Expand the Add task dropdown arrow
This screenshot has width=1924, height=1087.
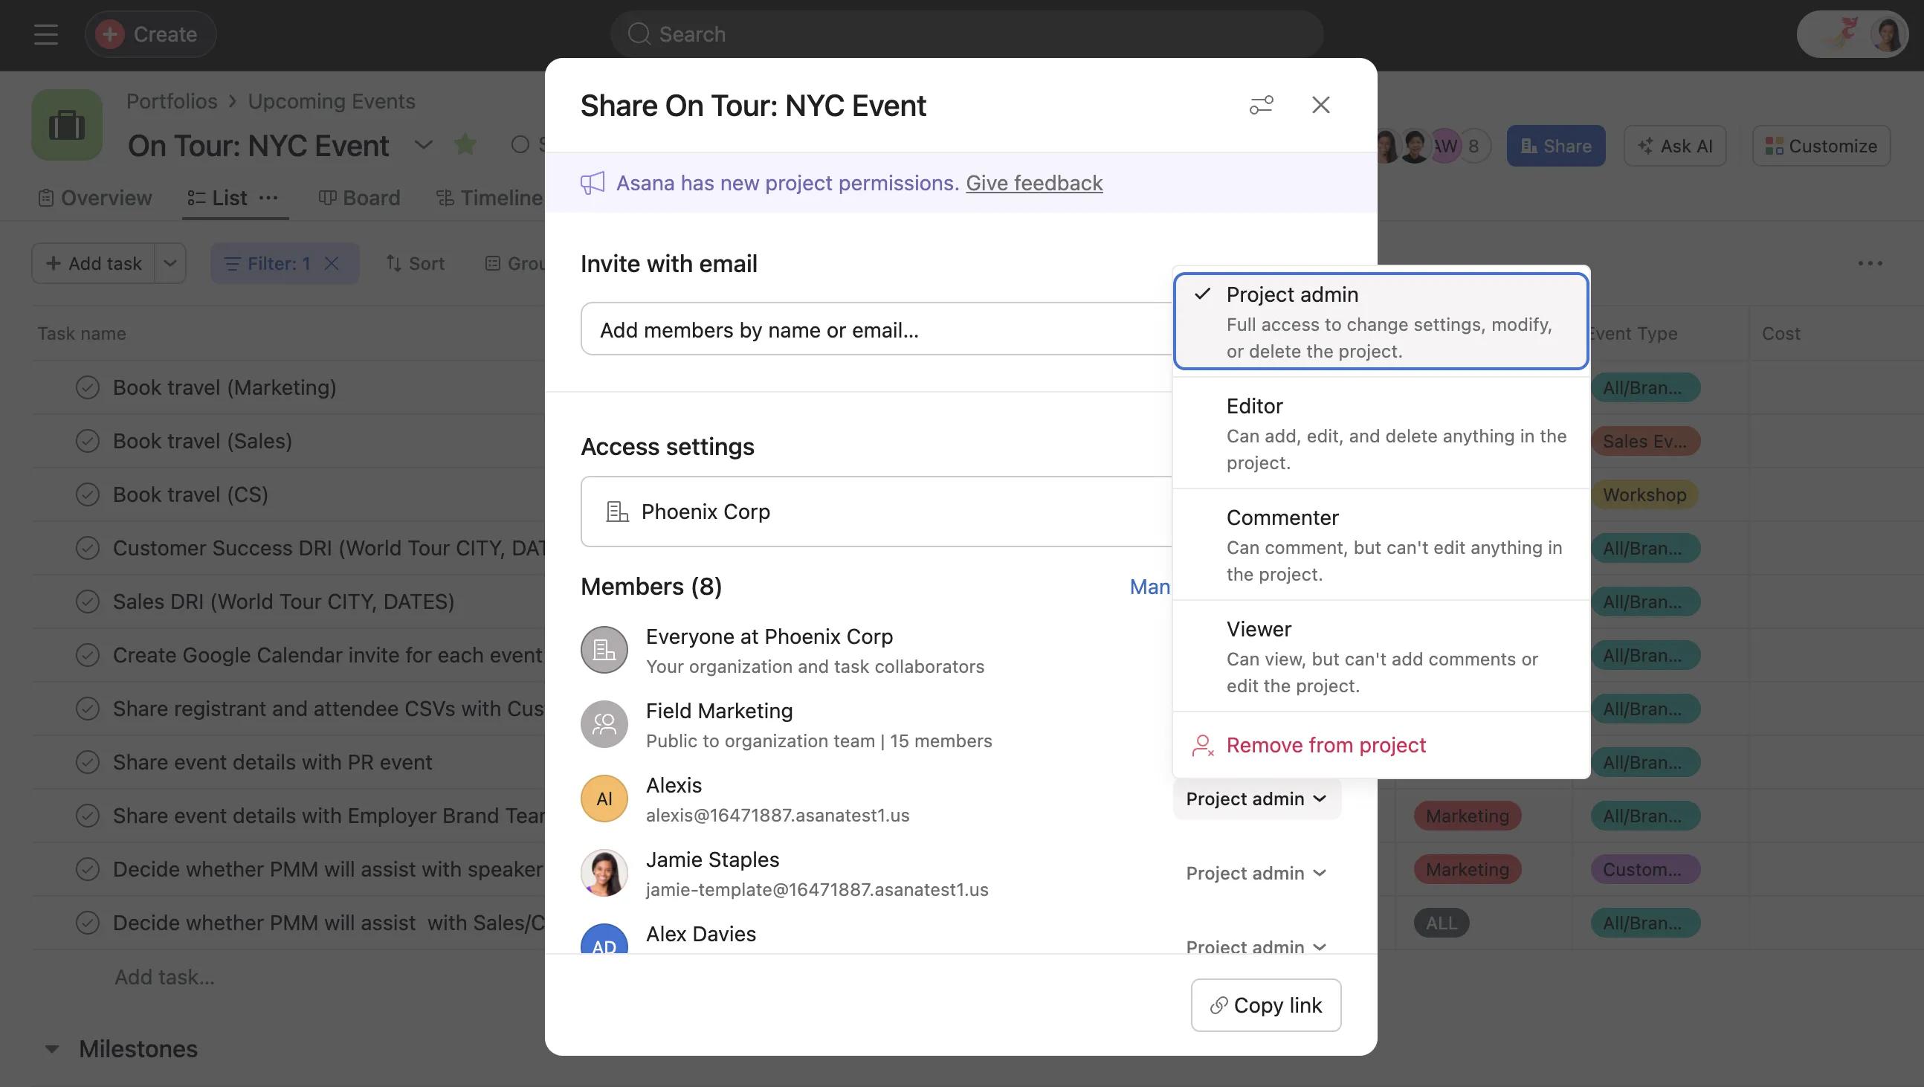[x=170, y=263]
